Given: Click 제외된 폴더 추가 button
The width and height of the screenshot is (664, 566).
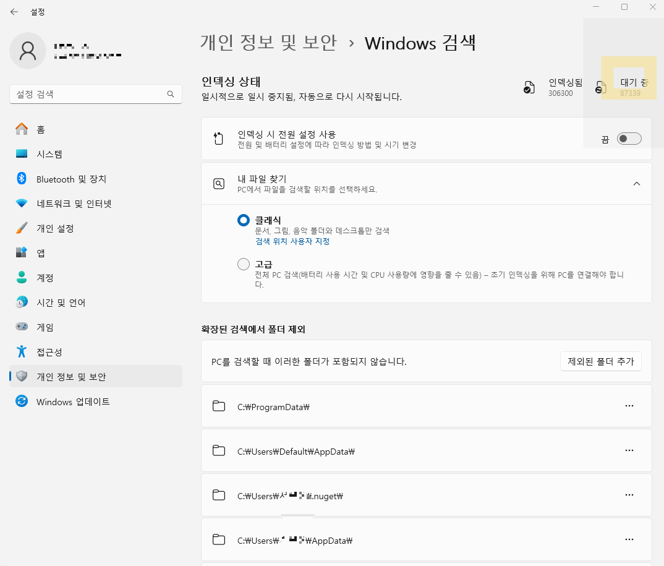Looking at the screenshot, I should click(600, 361).
